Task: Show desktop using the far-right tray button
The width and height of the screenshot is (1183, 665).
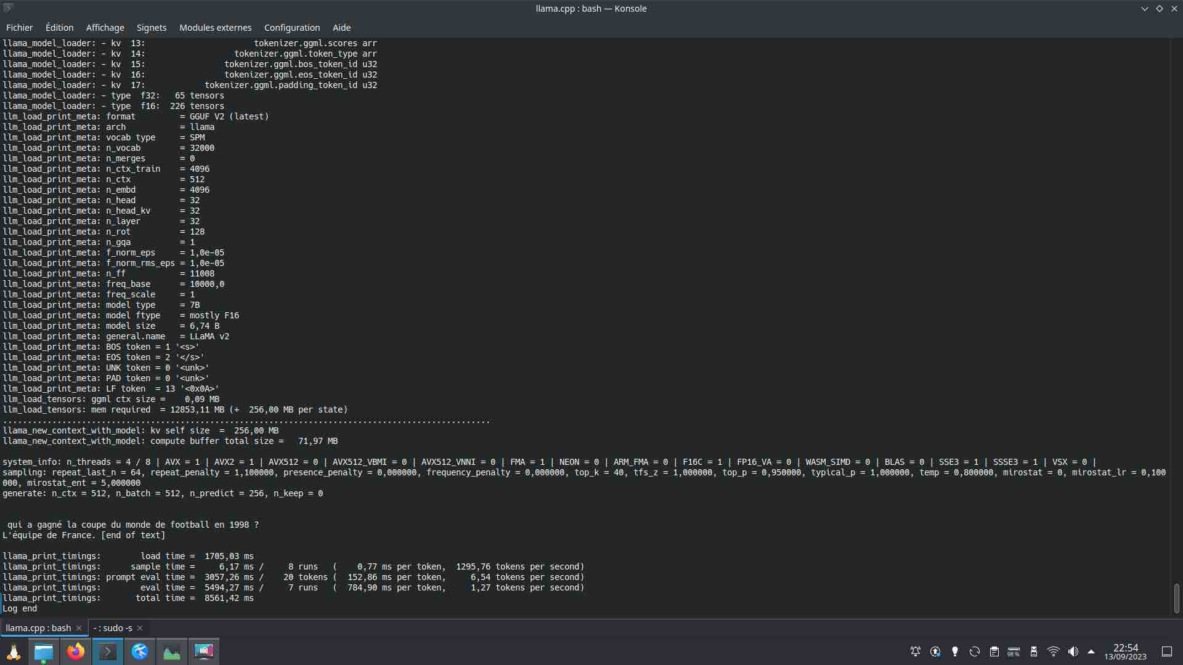Action: pyautogui.click(x=1166, y=651)
